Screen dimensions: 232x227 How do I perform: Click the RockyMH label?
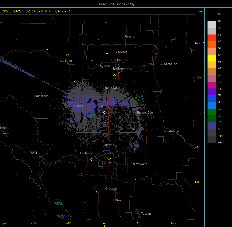(x=66, y=61)
